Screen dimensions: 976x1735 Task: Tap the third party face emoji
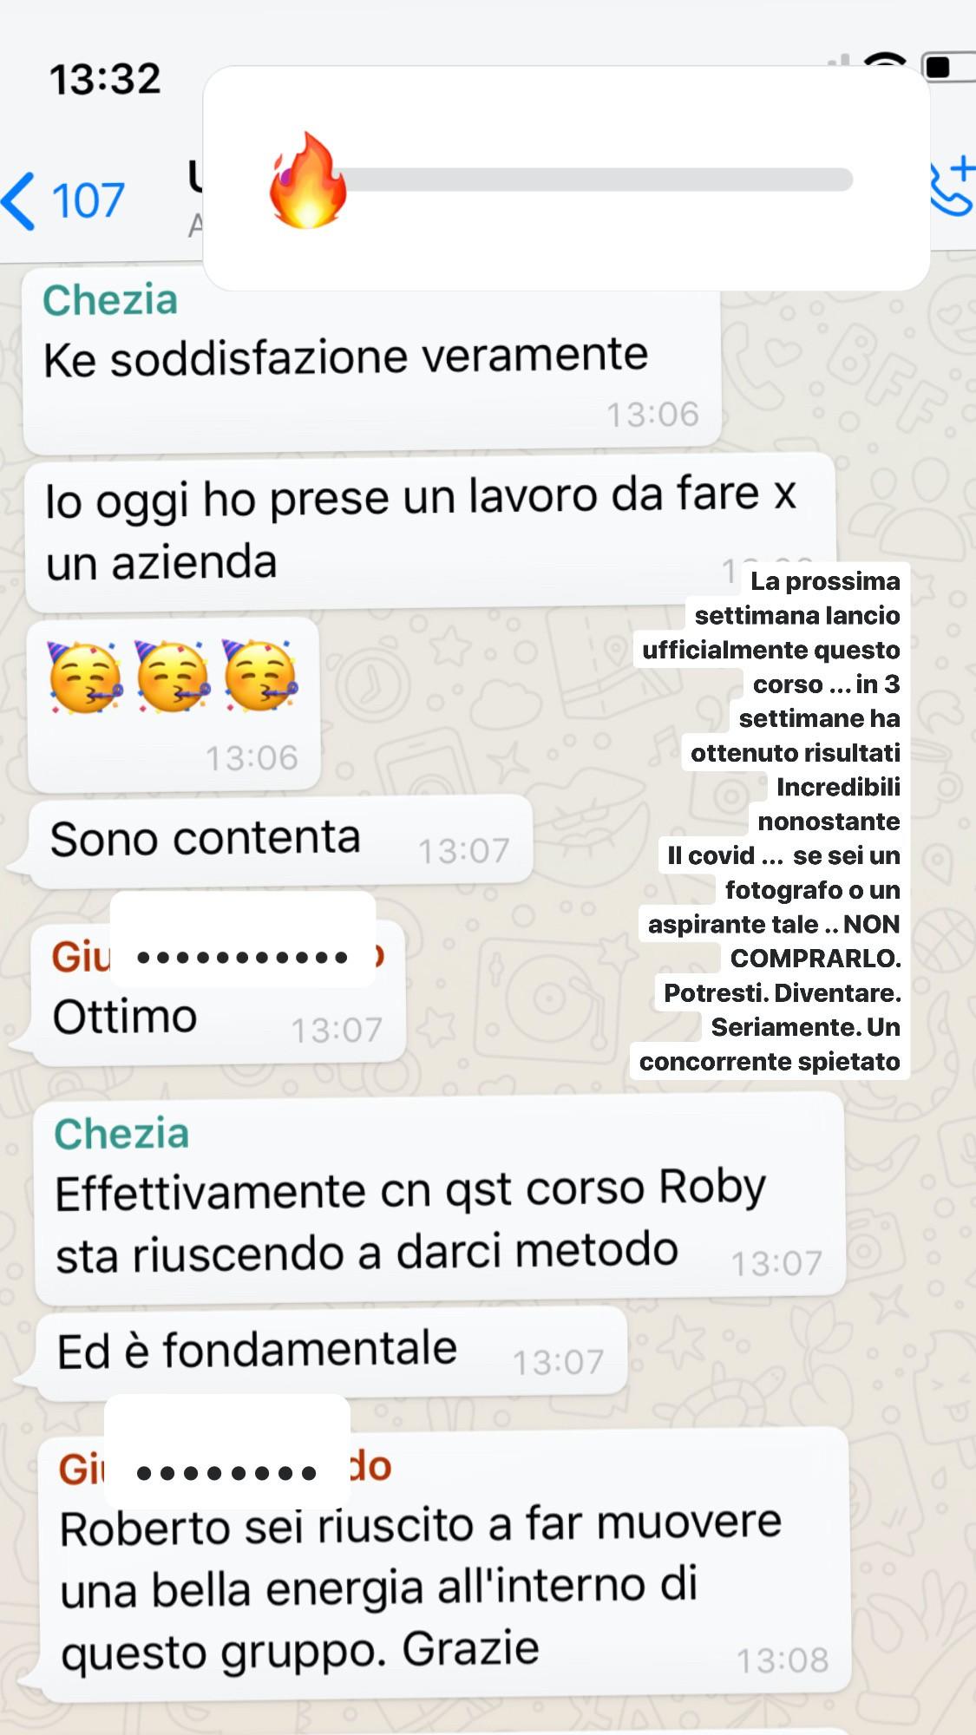[260, 676]
